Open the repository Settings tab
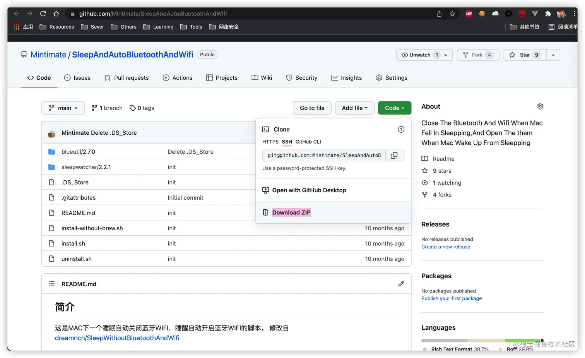585x358 pixels. [x=392, y=78]
